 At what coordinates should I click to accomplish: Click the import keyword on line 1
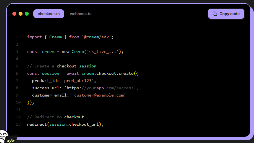coord(34,37)
